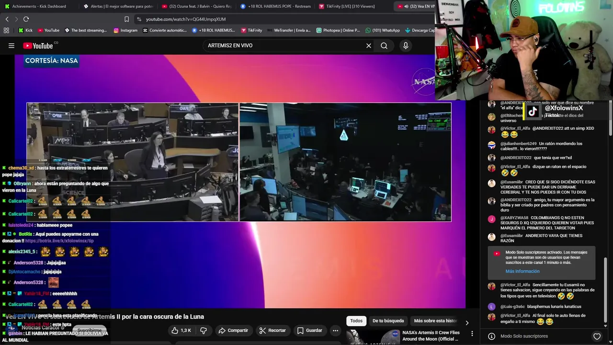Reload the page with refresh icon
613x345 pixels.
click(x=26, y=19)
